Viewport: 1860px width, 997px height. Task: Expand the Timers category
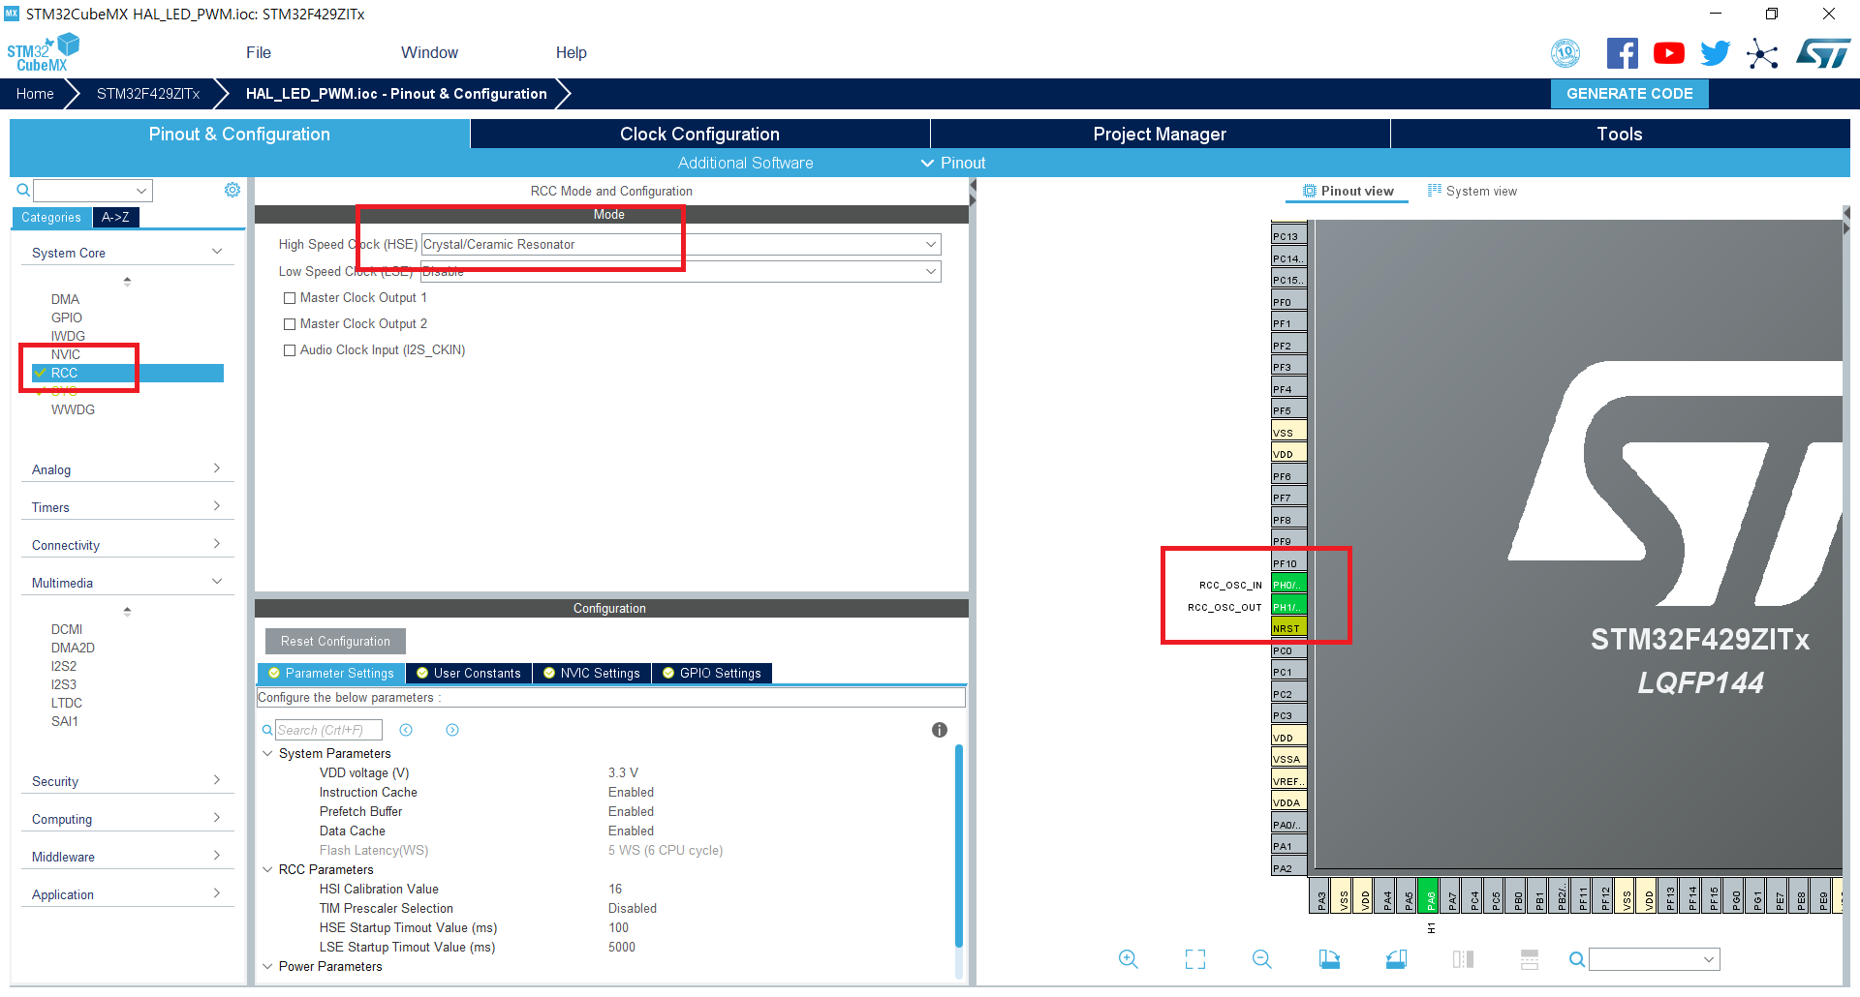[x=127, y=506]
